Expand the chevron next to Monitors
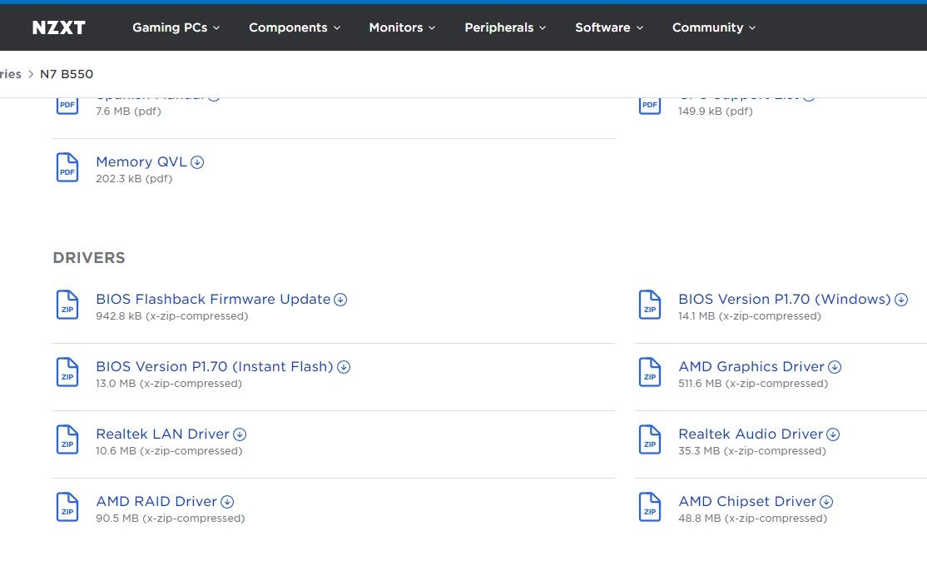Image resolution: width=927 pixels, height=561 pixels. [x=432, y=27]
